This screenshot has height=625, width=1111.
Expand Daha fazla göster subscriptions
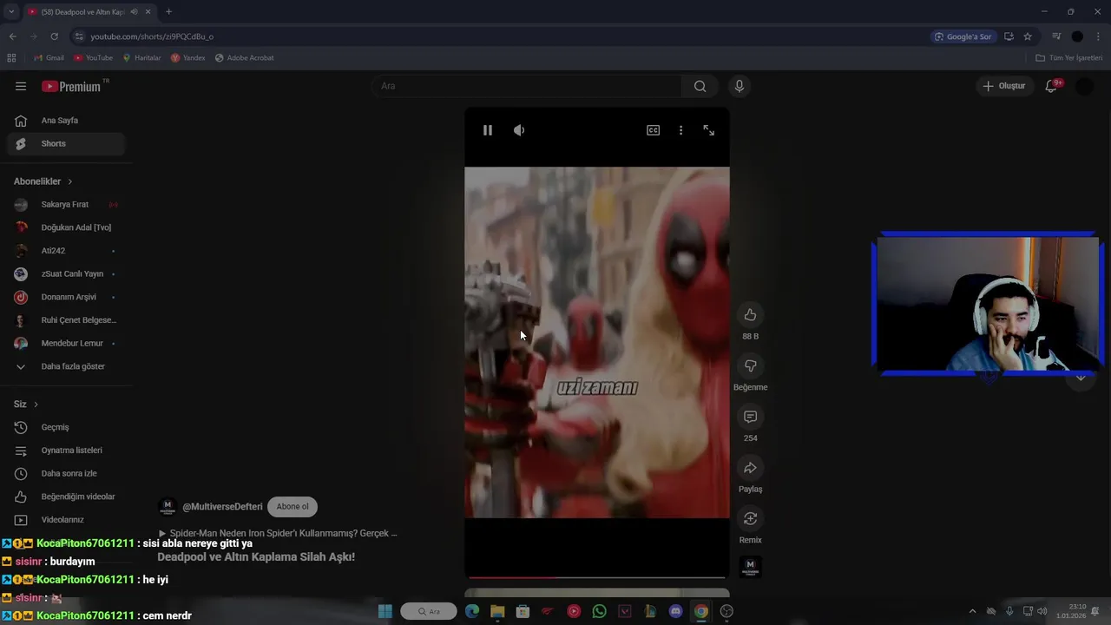(66, 366)
